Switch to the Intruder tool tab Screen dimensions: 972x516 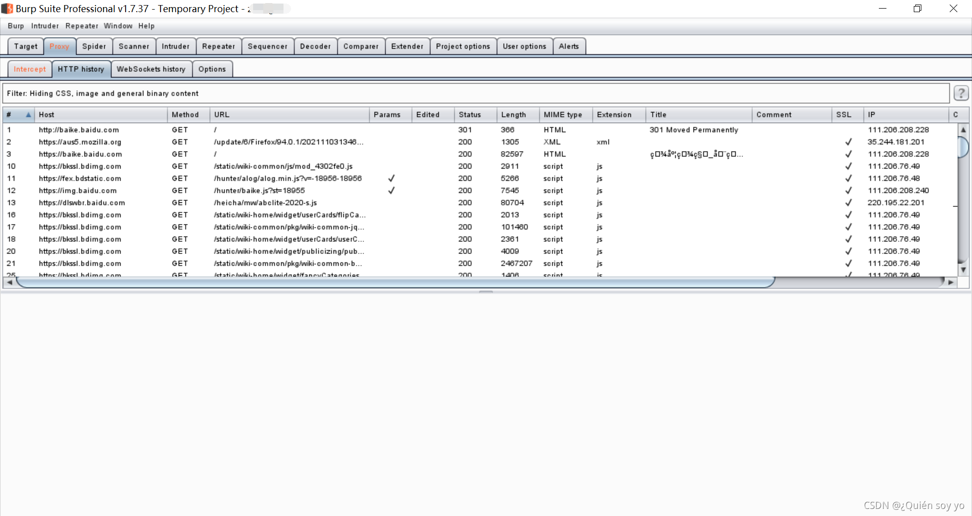click(x=176, y=46)
